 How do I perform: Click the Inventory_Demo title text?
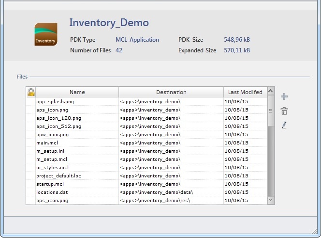pyautogui.click(x=109, y=23)
